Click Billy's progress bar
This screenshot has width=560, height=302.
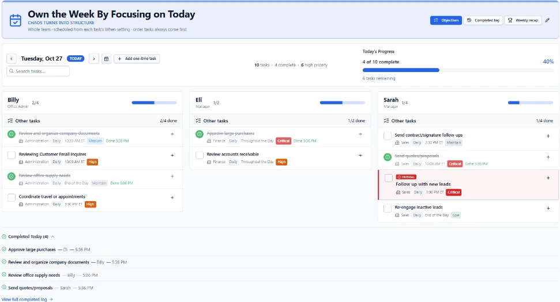point(155,103)
